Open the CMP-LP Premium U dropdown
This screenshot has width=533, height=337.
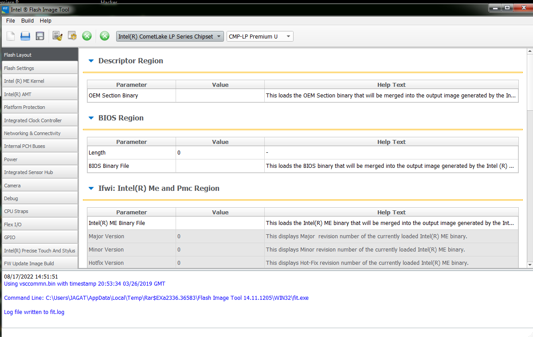(260, 37)
